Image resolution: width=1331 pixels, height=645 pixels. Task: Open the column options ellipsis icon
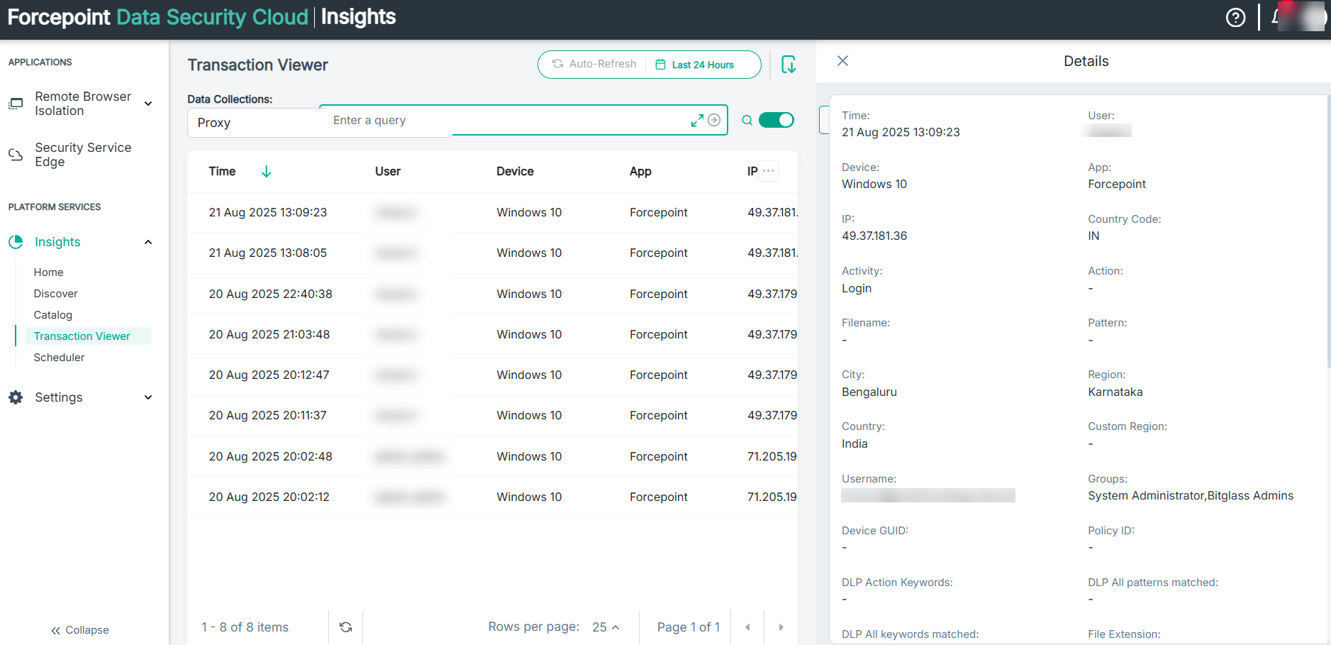(768, 171)
